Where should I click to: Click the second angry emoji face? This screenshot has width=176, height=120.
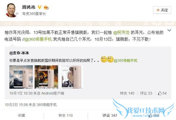(110, 59)
